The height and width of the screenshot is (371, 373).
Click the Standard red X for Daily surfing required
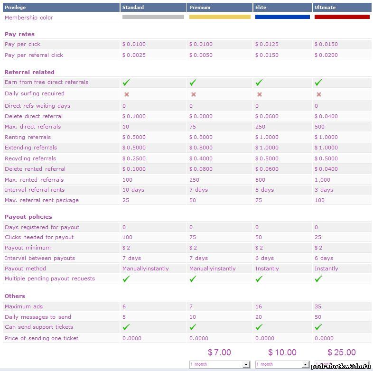point(127,94)
